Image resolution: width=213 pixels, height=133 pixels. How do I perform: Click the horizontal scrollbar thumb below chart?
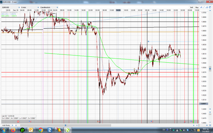(x=65, y=126)
